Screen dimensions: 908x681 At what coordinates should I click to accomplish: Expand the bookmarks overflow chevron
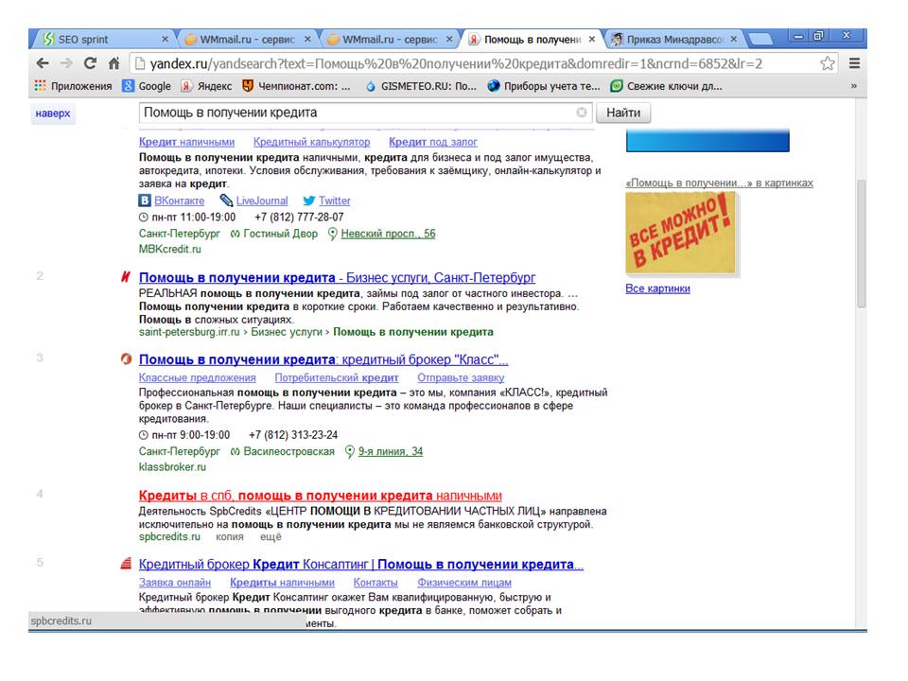(x=853, y=86)
